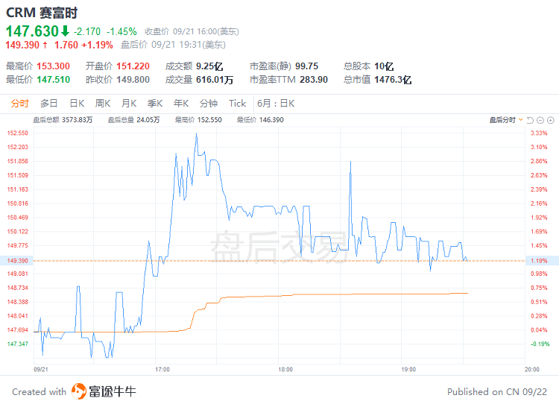This screenshot has height=407, width=559.
Task: Click the 盘后总量 24.05万 label
Action: click(x=134, y=120)
